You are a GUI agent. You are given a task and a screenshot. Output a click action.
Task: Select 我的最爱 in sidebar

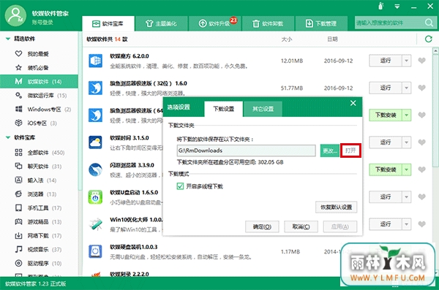coord(39,54)
